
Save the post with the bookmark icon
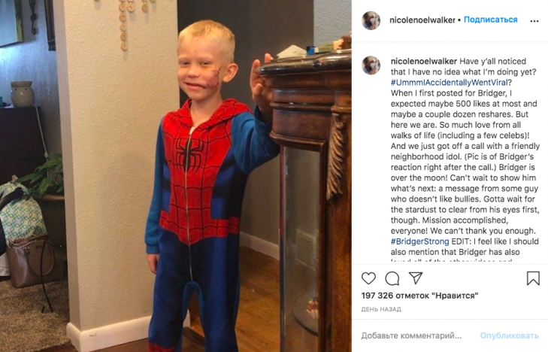(533, 278)
